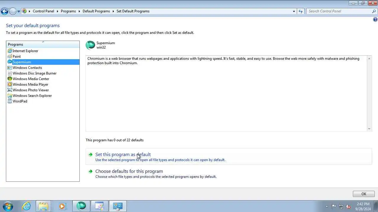The image size is (378, 212).
Task: Click the green arrow beside Set this program as default
Action: (x=90, y=155)
